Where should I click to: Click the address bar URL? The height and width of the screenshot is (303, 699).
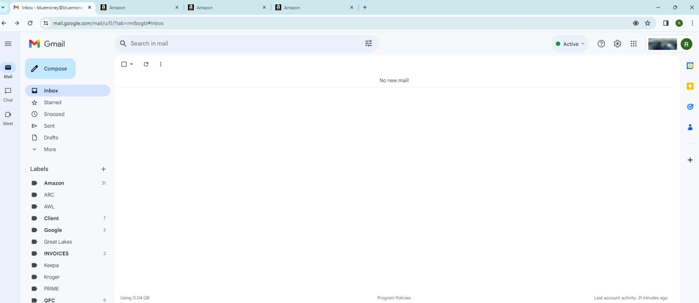click(108, 23)
